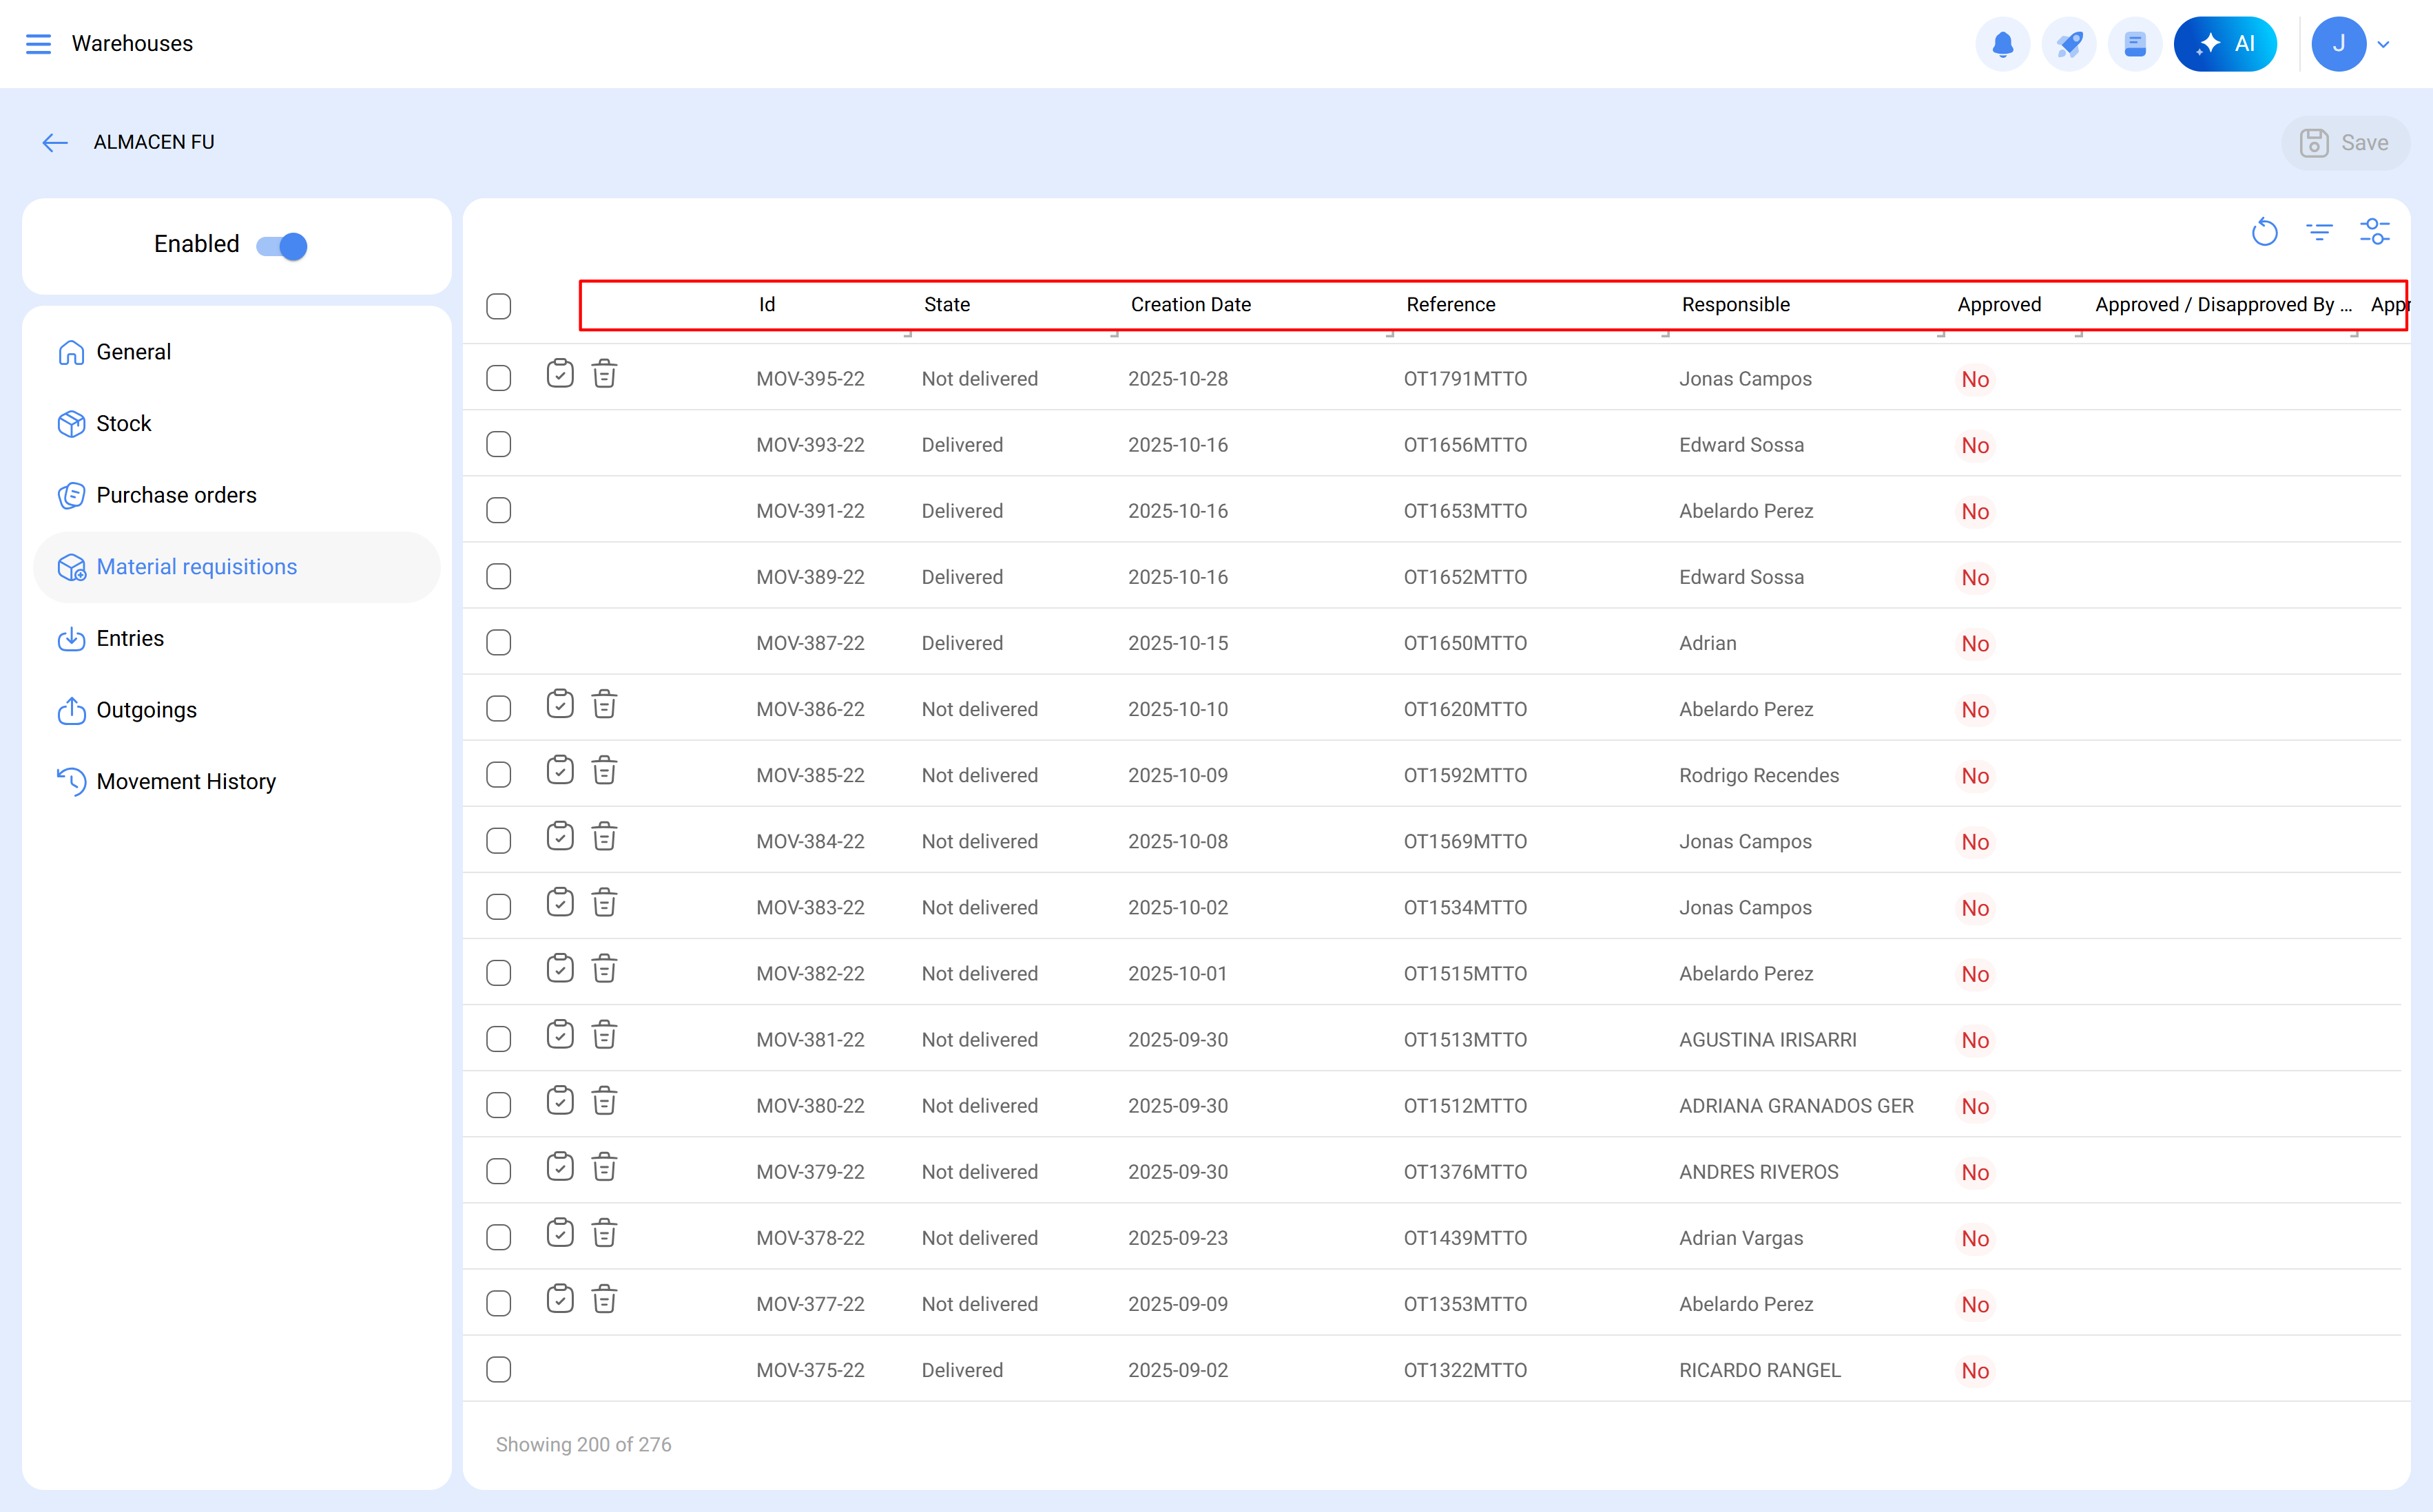Open the table filter icon
This screenshot has height=1512, width=2433.
click(x=2319, y=232)
